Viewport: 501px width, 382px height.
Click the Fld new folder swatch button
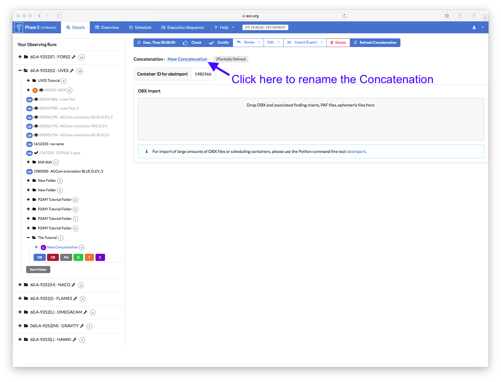[x=66, y=257]
